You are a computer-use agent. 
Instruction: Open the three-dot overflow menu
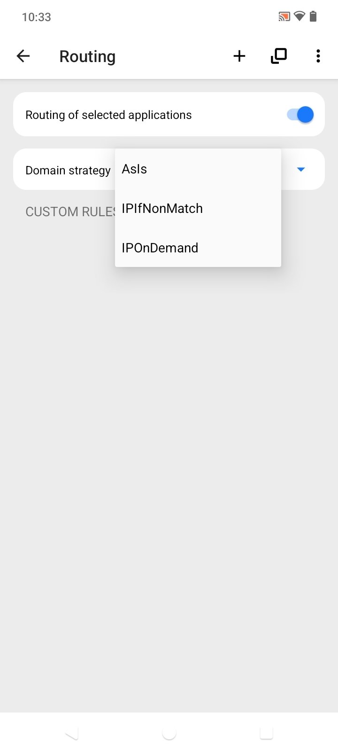(x=318, y=56)
